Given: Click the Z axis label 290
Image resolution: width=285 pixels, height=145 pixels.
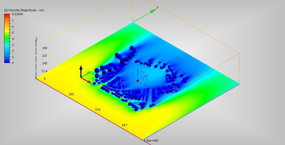Looking at the screenshot, I should 44,48.
